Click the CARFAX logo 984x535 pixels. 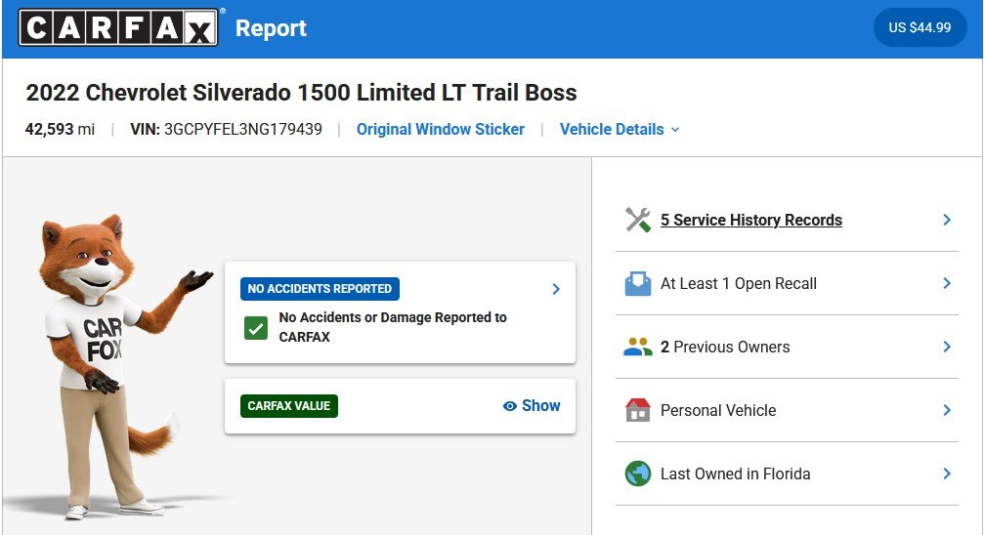point(118,27)
